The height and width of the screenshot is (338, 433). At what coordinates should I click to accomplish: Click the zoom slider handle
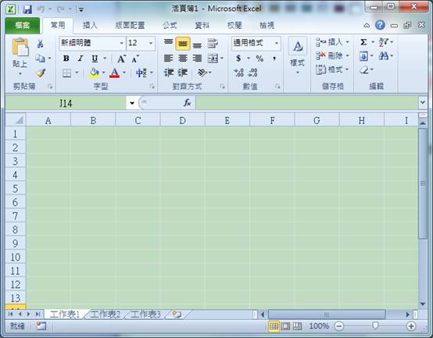tap(375, 326)
